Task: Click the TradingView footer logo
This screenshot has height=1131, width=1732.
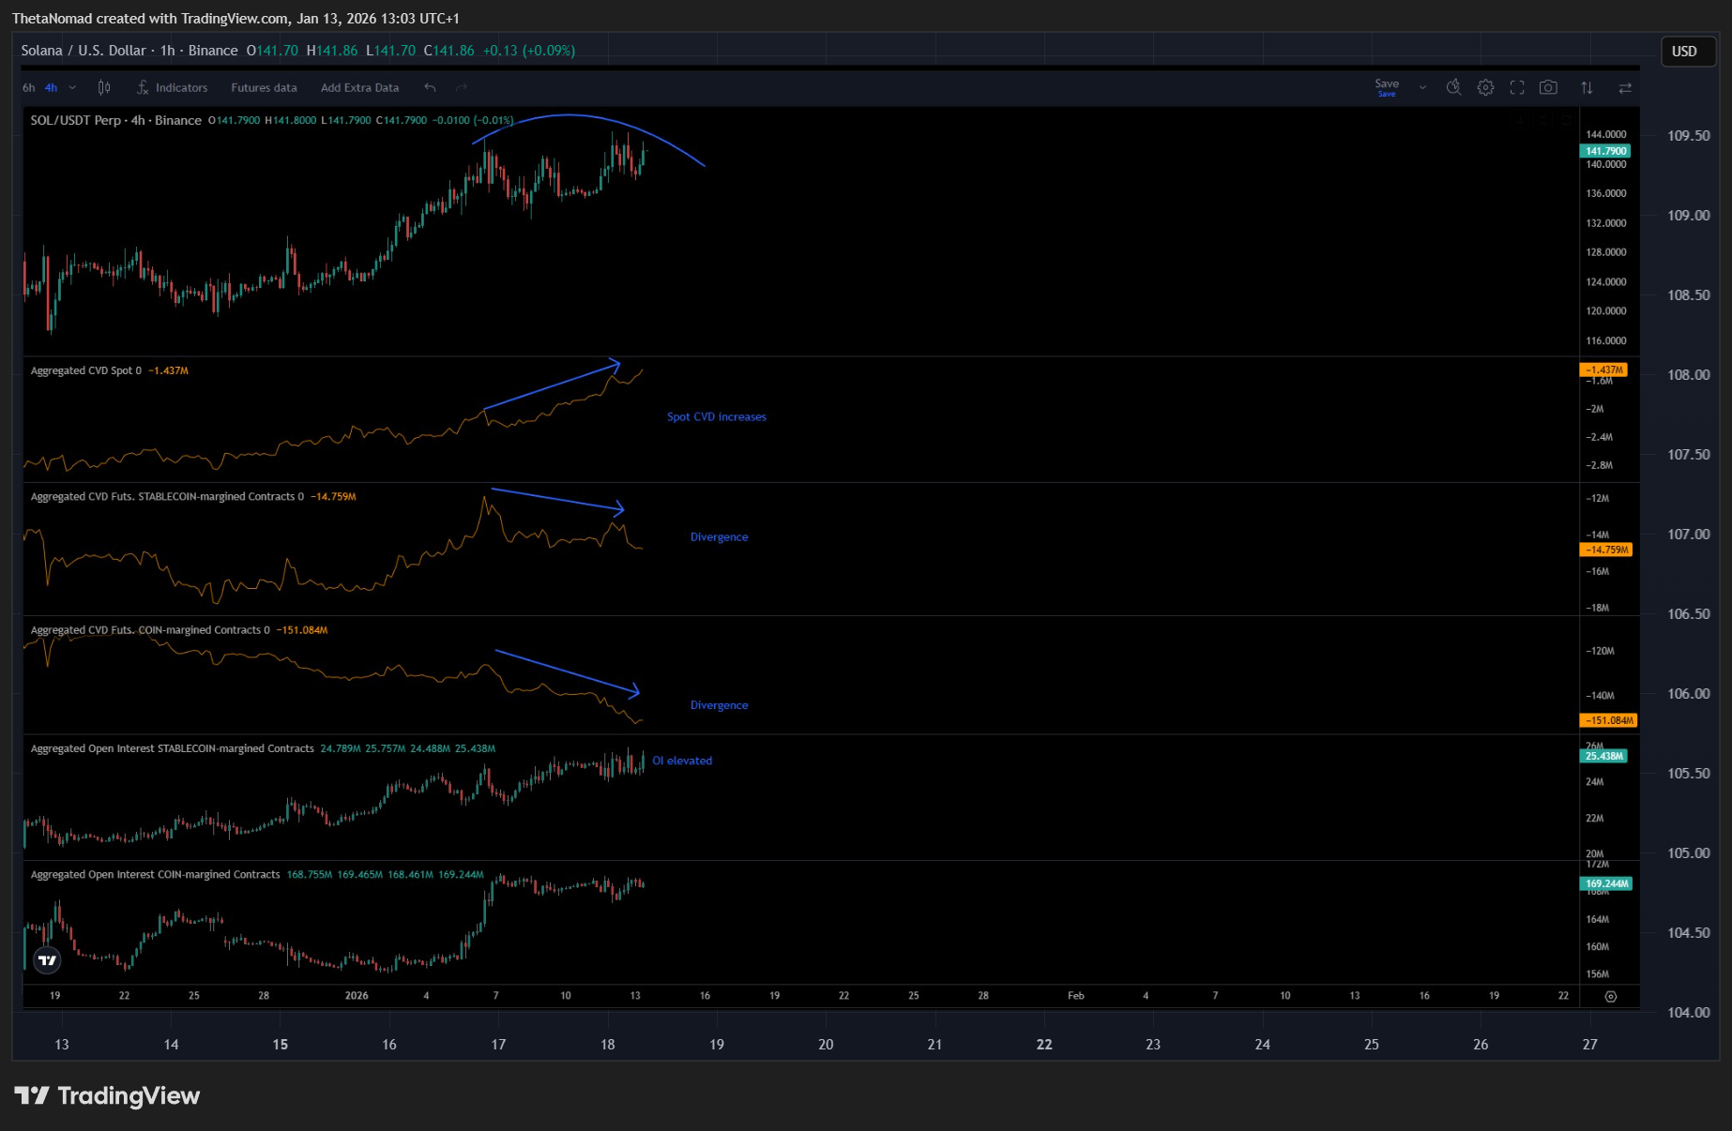Action: (107, 1095)
